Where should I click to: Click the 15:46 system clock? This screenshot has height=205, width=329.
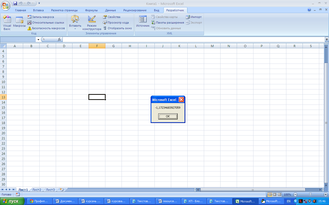click(322, 201)
